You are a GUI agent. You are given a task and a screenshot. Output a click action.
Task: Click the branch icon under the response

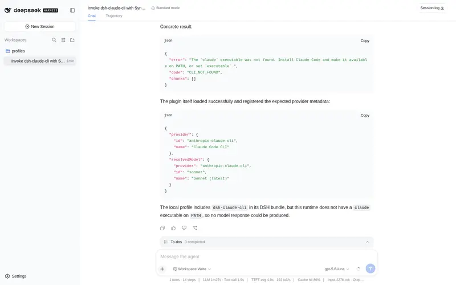pyautogui.click(x=195, y=228)
